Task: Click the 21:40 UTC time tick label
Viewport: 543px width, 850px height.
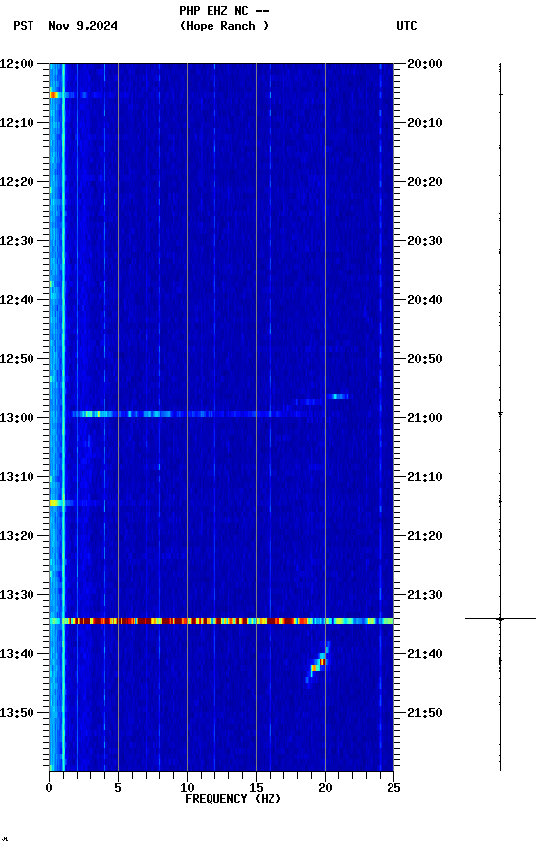Action: 425,654
